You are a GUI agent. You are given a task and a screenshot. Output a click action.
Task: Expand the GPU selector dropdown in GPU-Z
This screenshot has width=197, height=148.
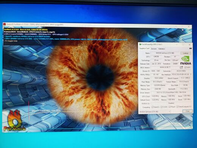click(x=169, y=112)
